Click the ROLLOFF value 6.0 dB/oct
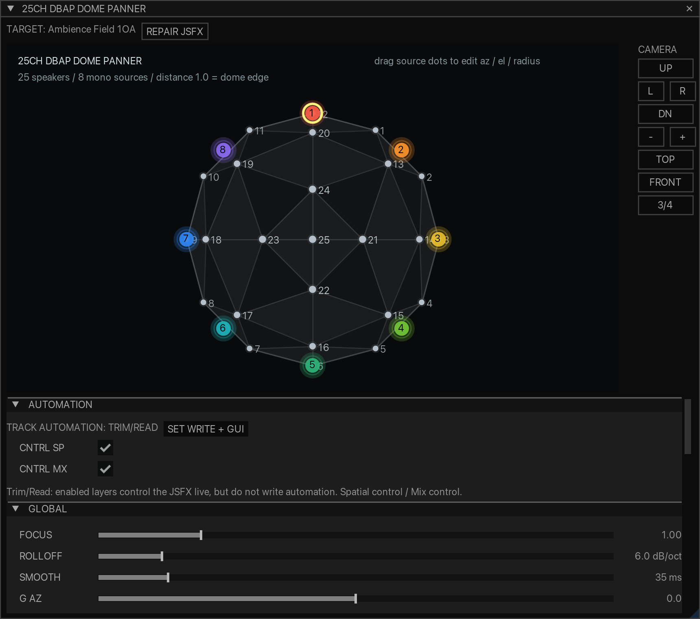 [x=658, y=556]
